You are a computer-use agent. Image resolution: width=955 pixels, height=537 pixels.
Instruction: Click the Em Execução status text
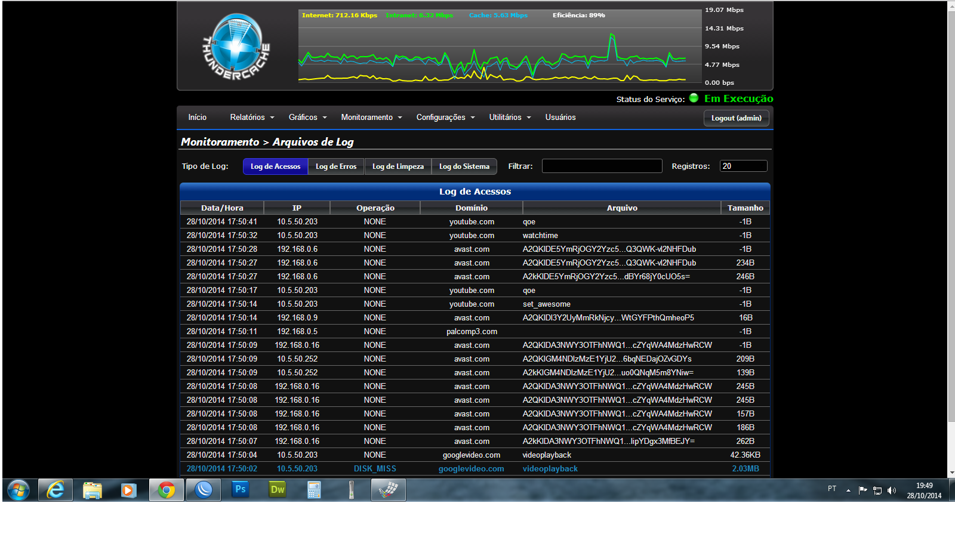tap(739, 98)
